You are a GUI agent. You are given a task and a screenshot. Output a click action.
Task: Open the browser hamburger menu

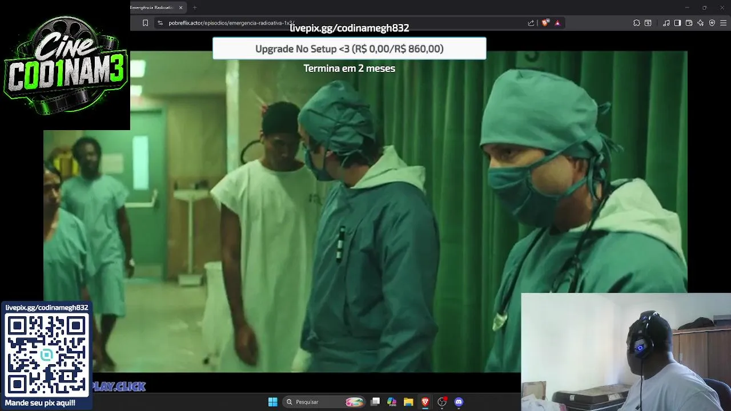click(x=724, y=23)
